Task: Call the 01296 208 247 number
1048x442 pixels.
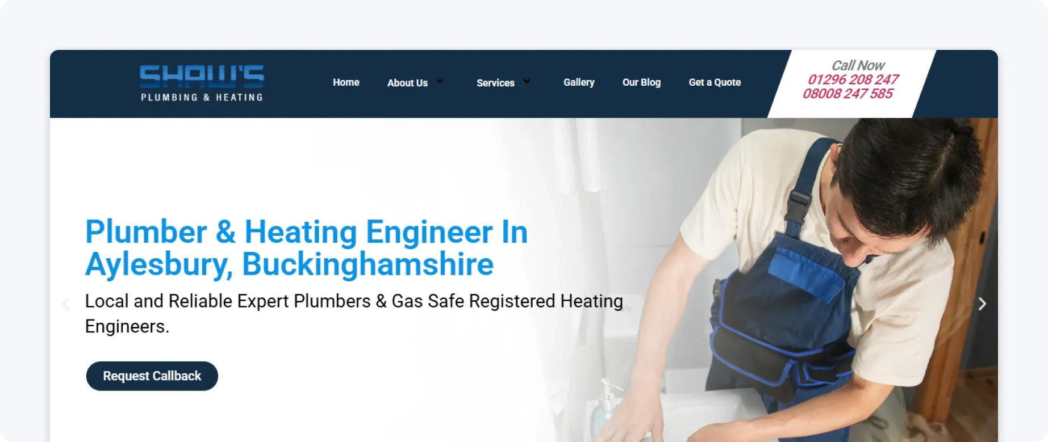Action: coord(853,79)
